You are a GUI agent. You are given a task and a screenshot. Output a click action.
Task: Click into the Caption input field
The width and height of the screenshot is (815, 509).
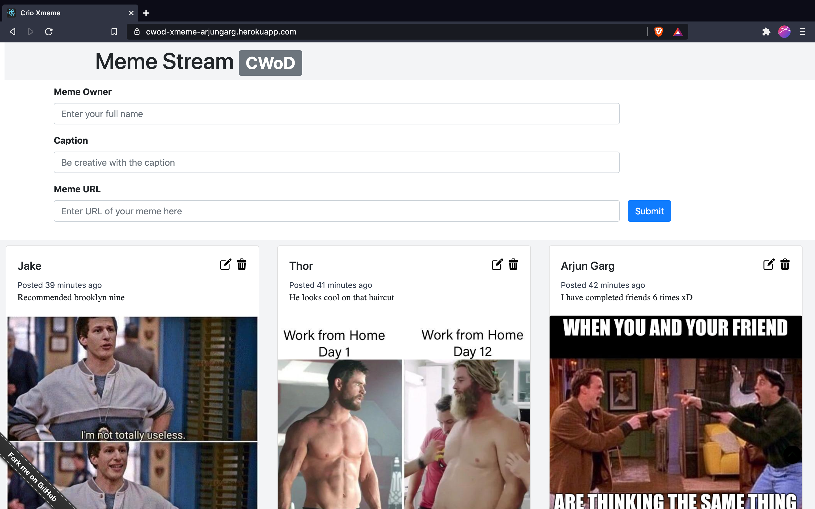pyautogui.click(x=336, y=162)
